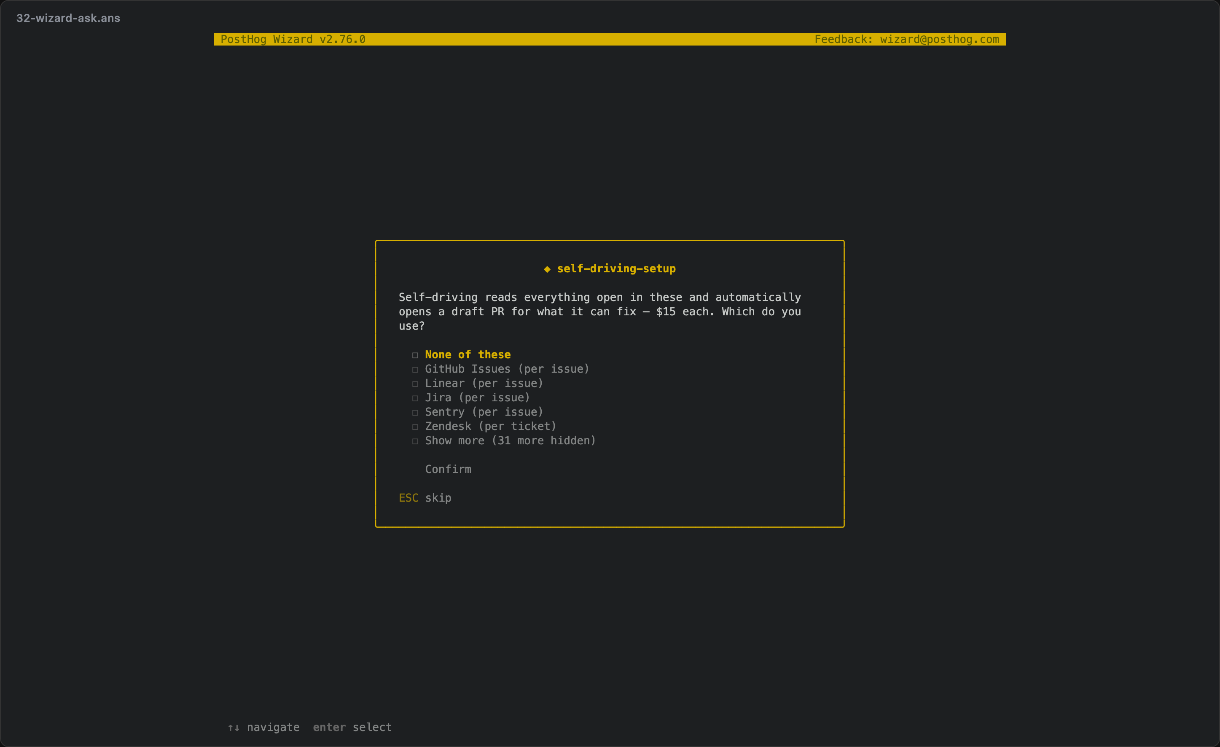Image resolution: width=1220 pixels, height=747 pixels.
Task: Toggle the Sentry (per issue) checkbox
Action: [x=415, y=412]
